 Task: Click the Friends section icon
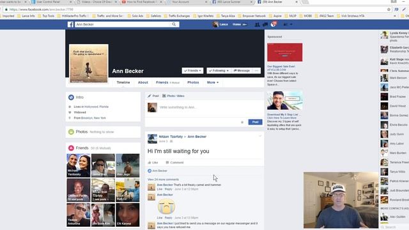pyautogui.click(x=71, y=148)
